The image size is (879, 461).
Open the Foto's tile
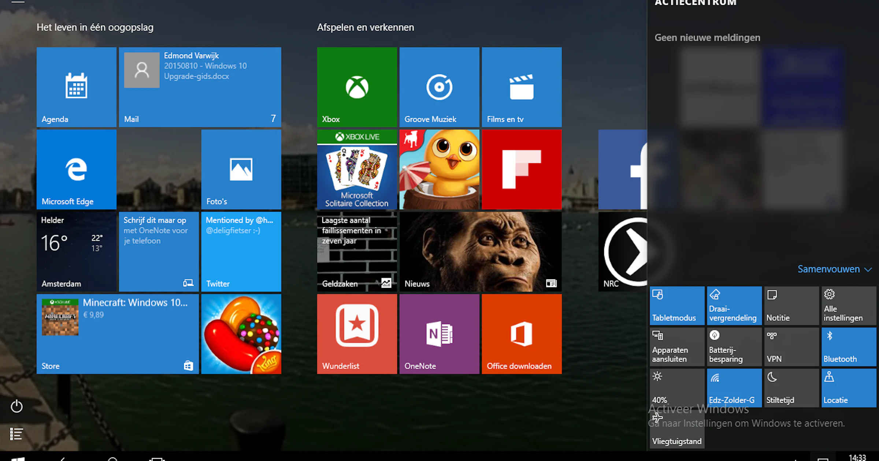pyautogui.click(x=241, y=169)
